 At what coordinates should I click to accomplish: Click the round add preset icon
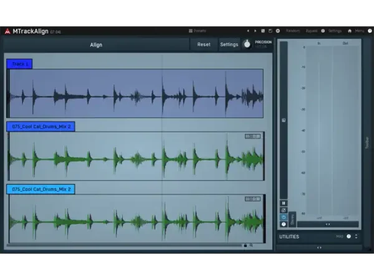[x=278, y=30]
